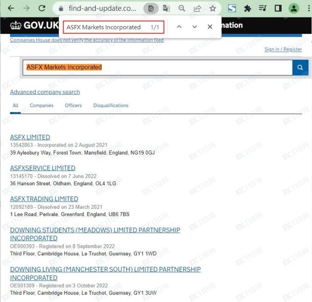Click the blue search magnifier button
312x302 pixels.
pyautogui.click(x=300, y=68)
